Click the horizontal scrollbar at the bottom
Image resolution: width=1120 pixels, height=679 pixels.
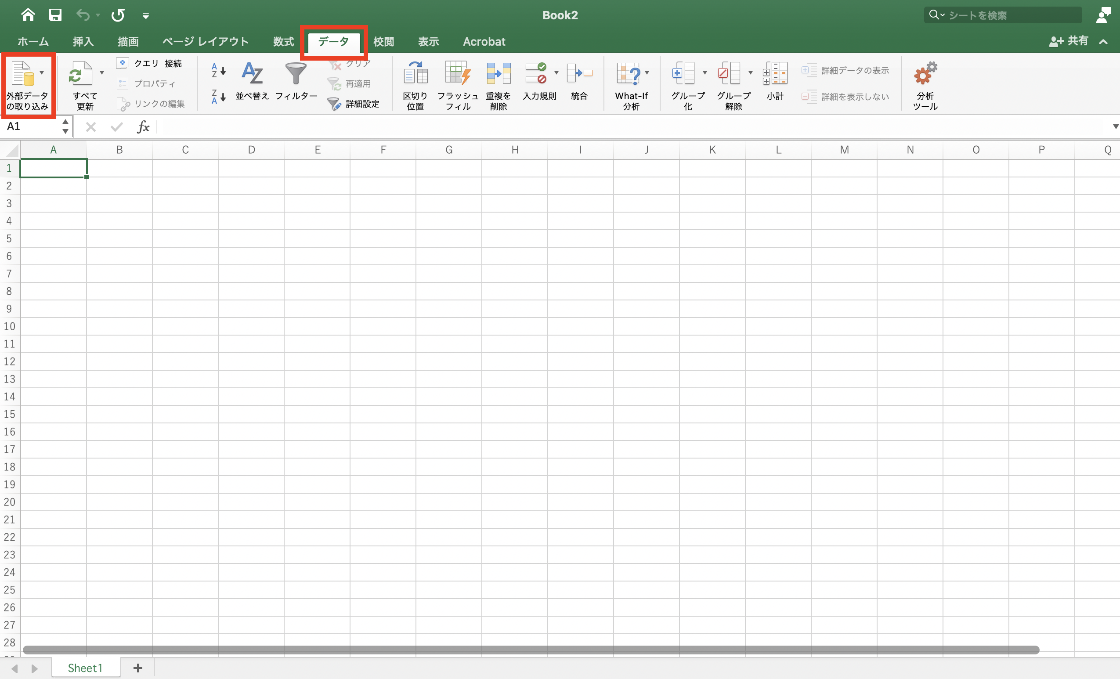coord(531,650)
